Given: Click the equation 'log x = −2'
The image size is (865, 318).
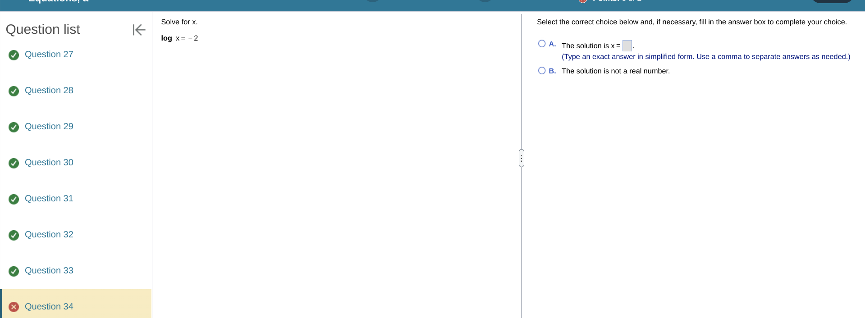Looking at the screenshot, I should pos(179,38).
